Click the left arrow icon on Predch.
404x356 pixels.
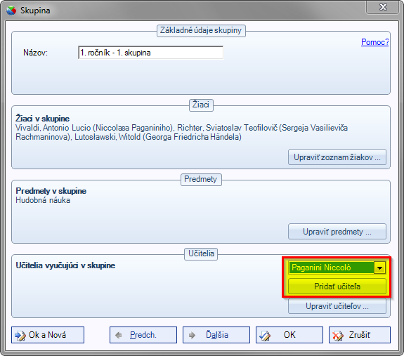click(119, 335)
